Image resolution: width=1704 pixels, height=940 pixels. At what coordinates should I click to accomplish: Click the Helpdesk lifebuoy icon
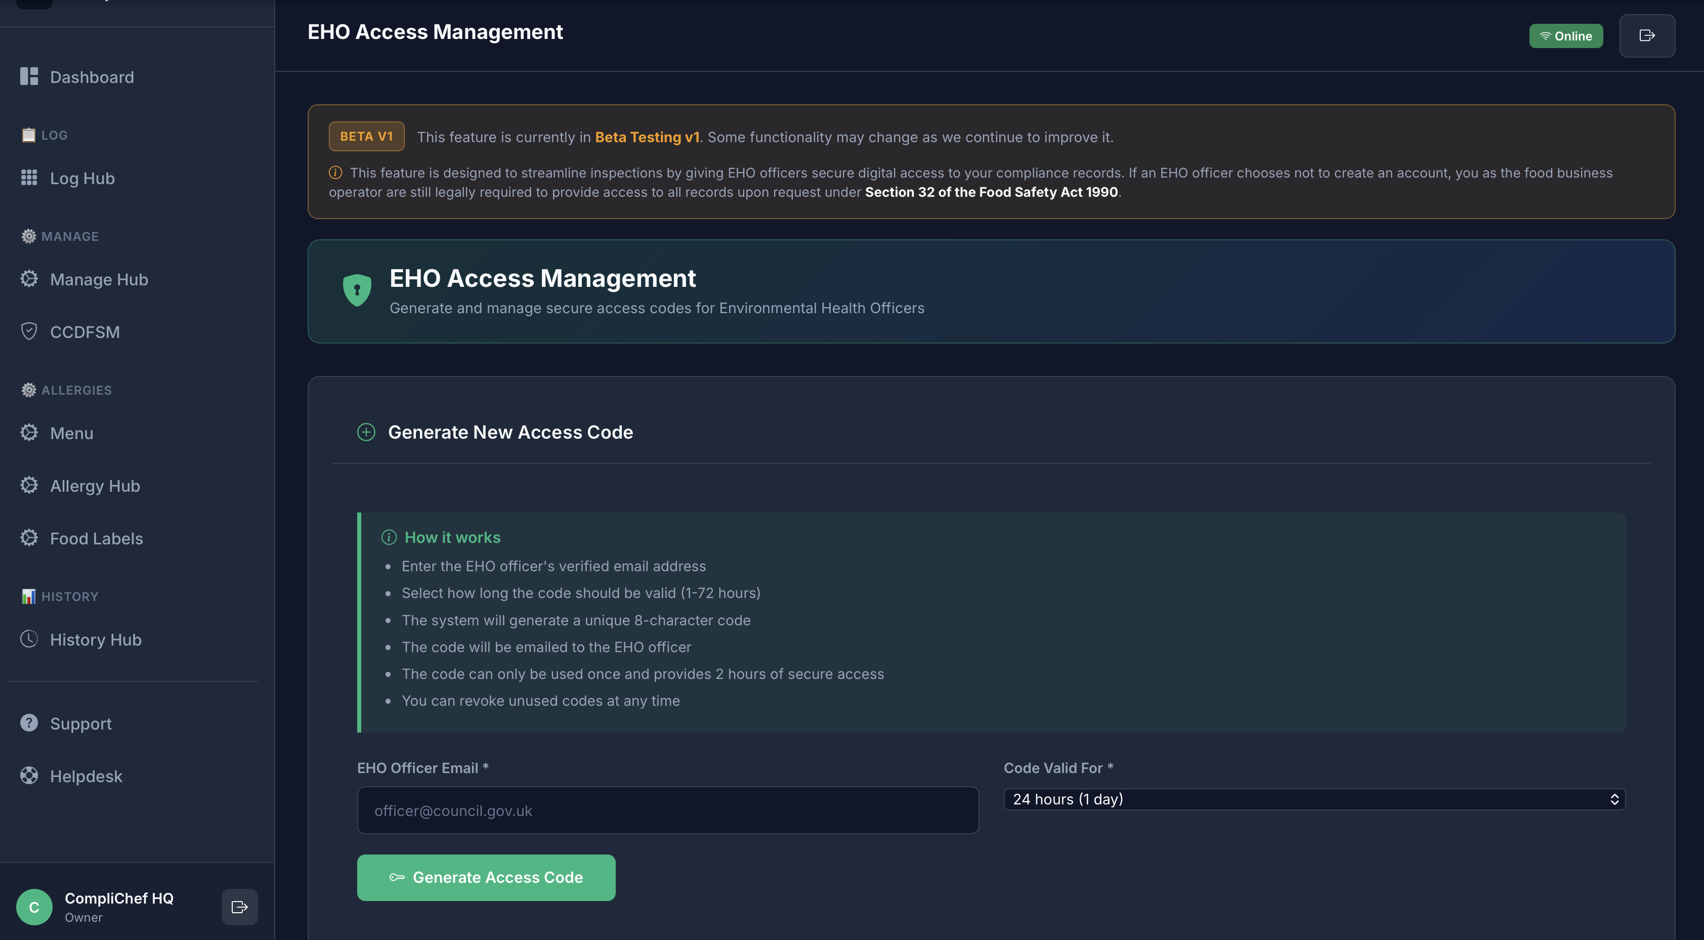click(x=29, y=775)
